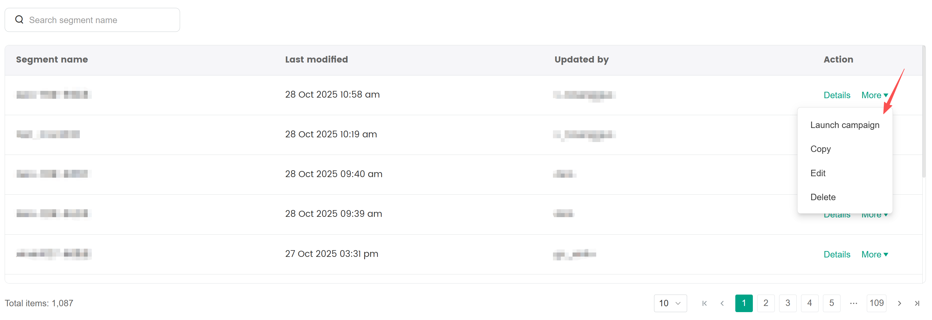Viewport: 932px width, 320px height.
Task: Go to next page chevron
Action: [900, 303]
